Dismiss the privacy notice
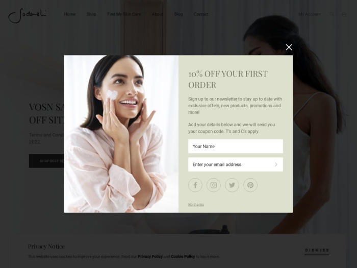 [x=317, y=251]
